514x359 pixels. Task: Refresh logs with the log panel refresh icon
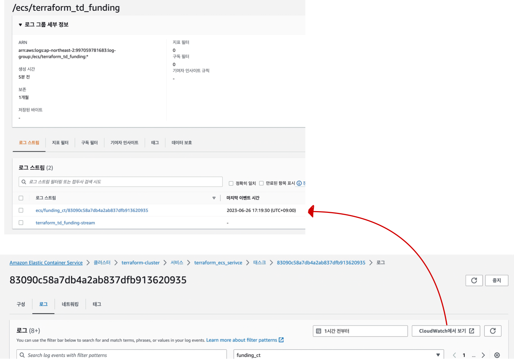(493, 331)
